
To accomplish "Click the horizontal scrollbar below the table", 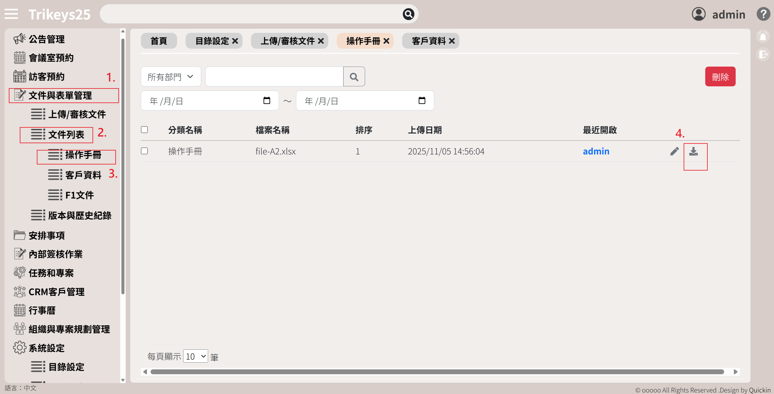I will click(x=437, y=372).
